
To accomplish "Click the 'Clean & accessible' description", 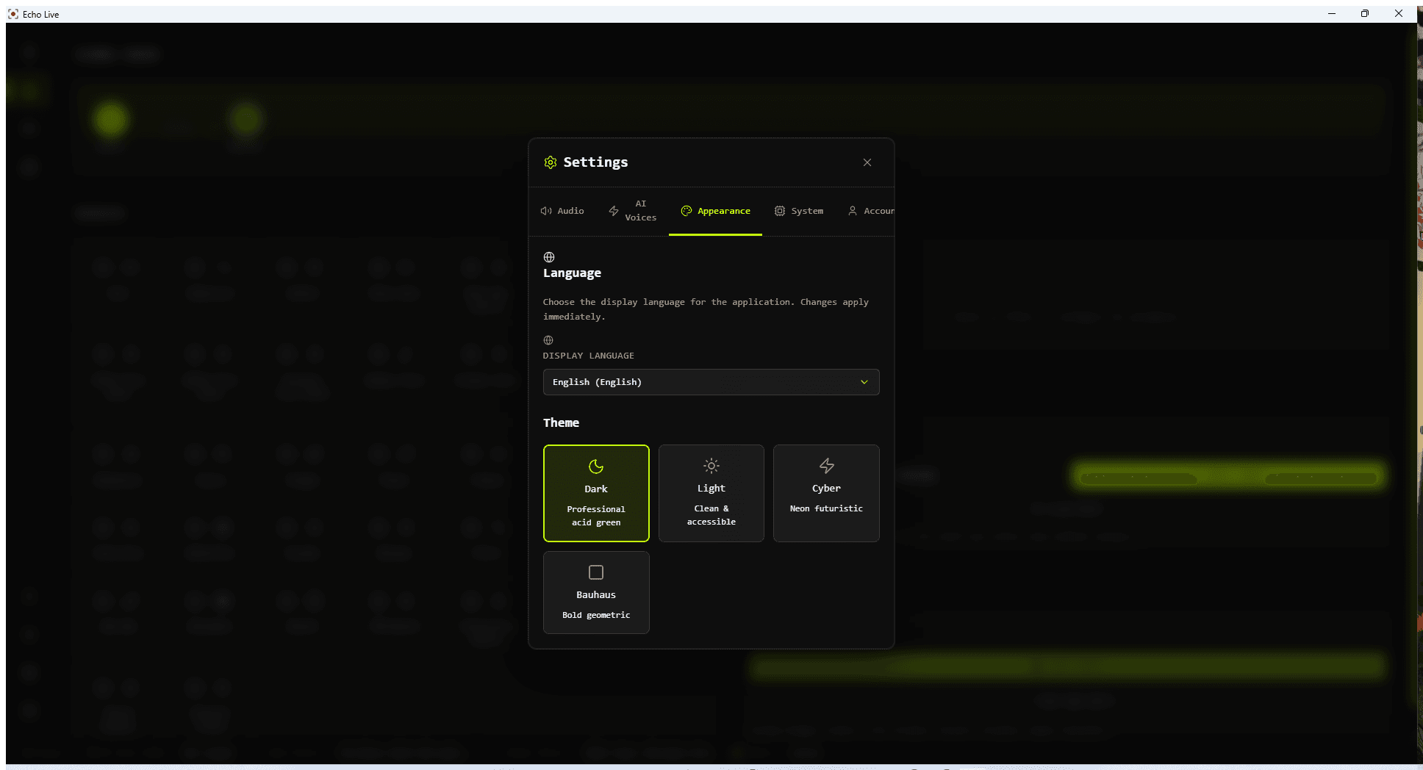I will [711, 515].
